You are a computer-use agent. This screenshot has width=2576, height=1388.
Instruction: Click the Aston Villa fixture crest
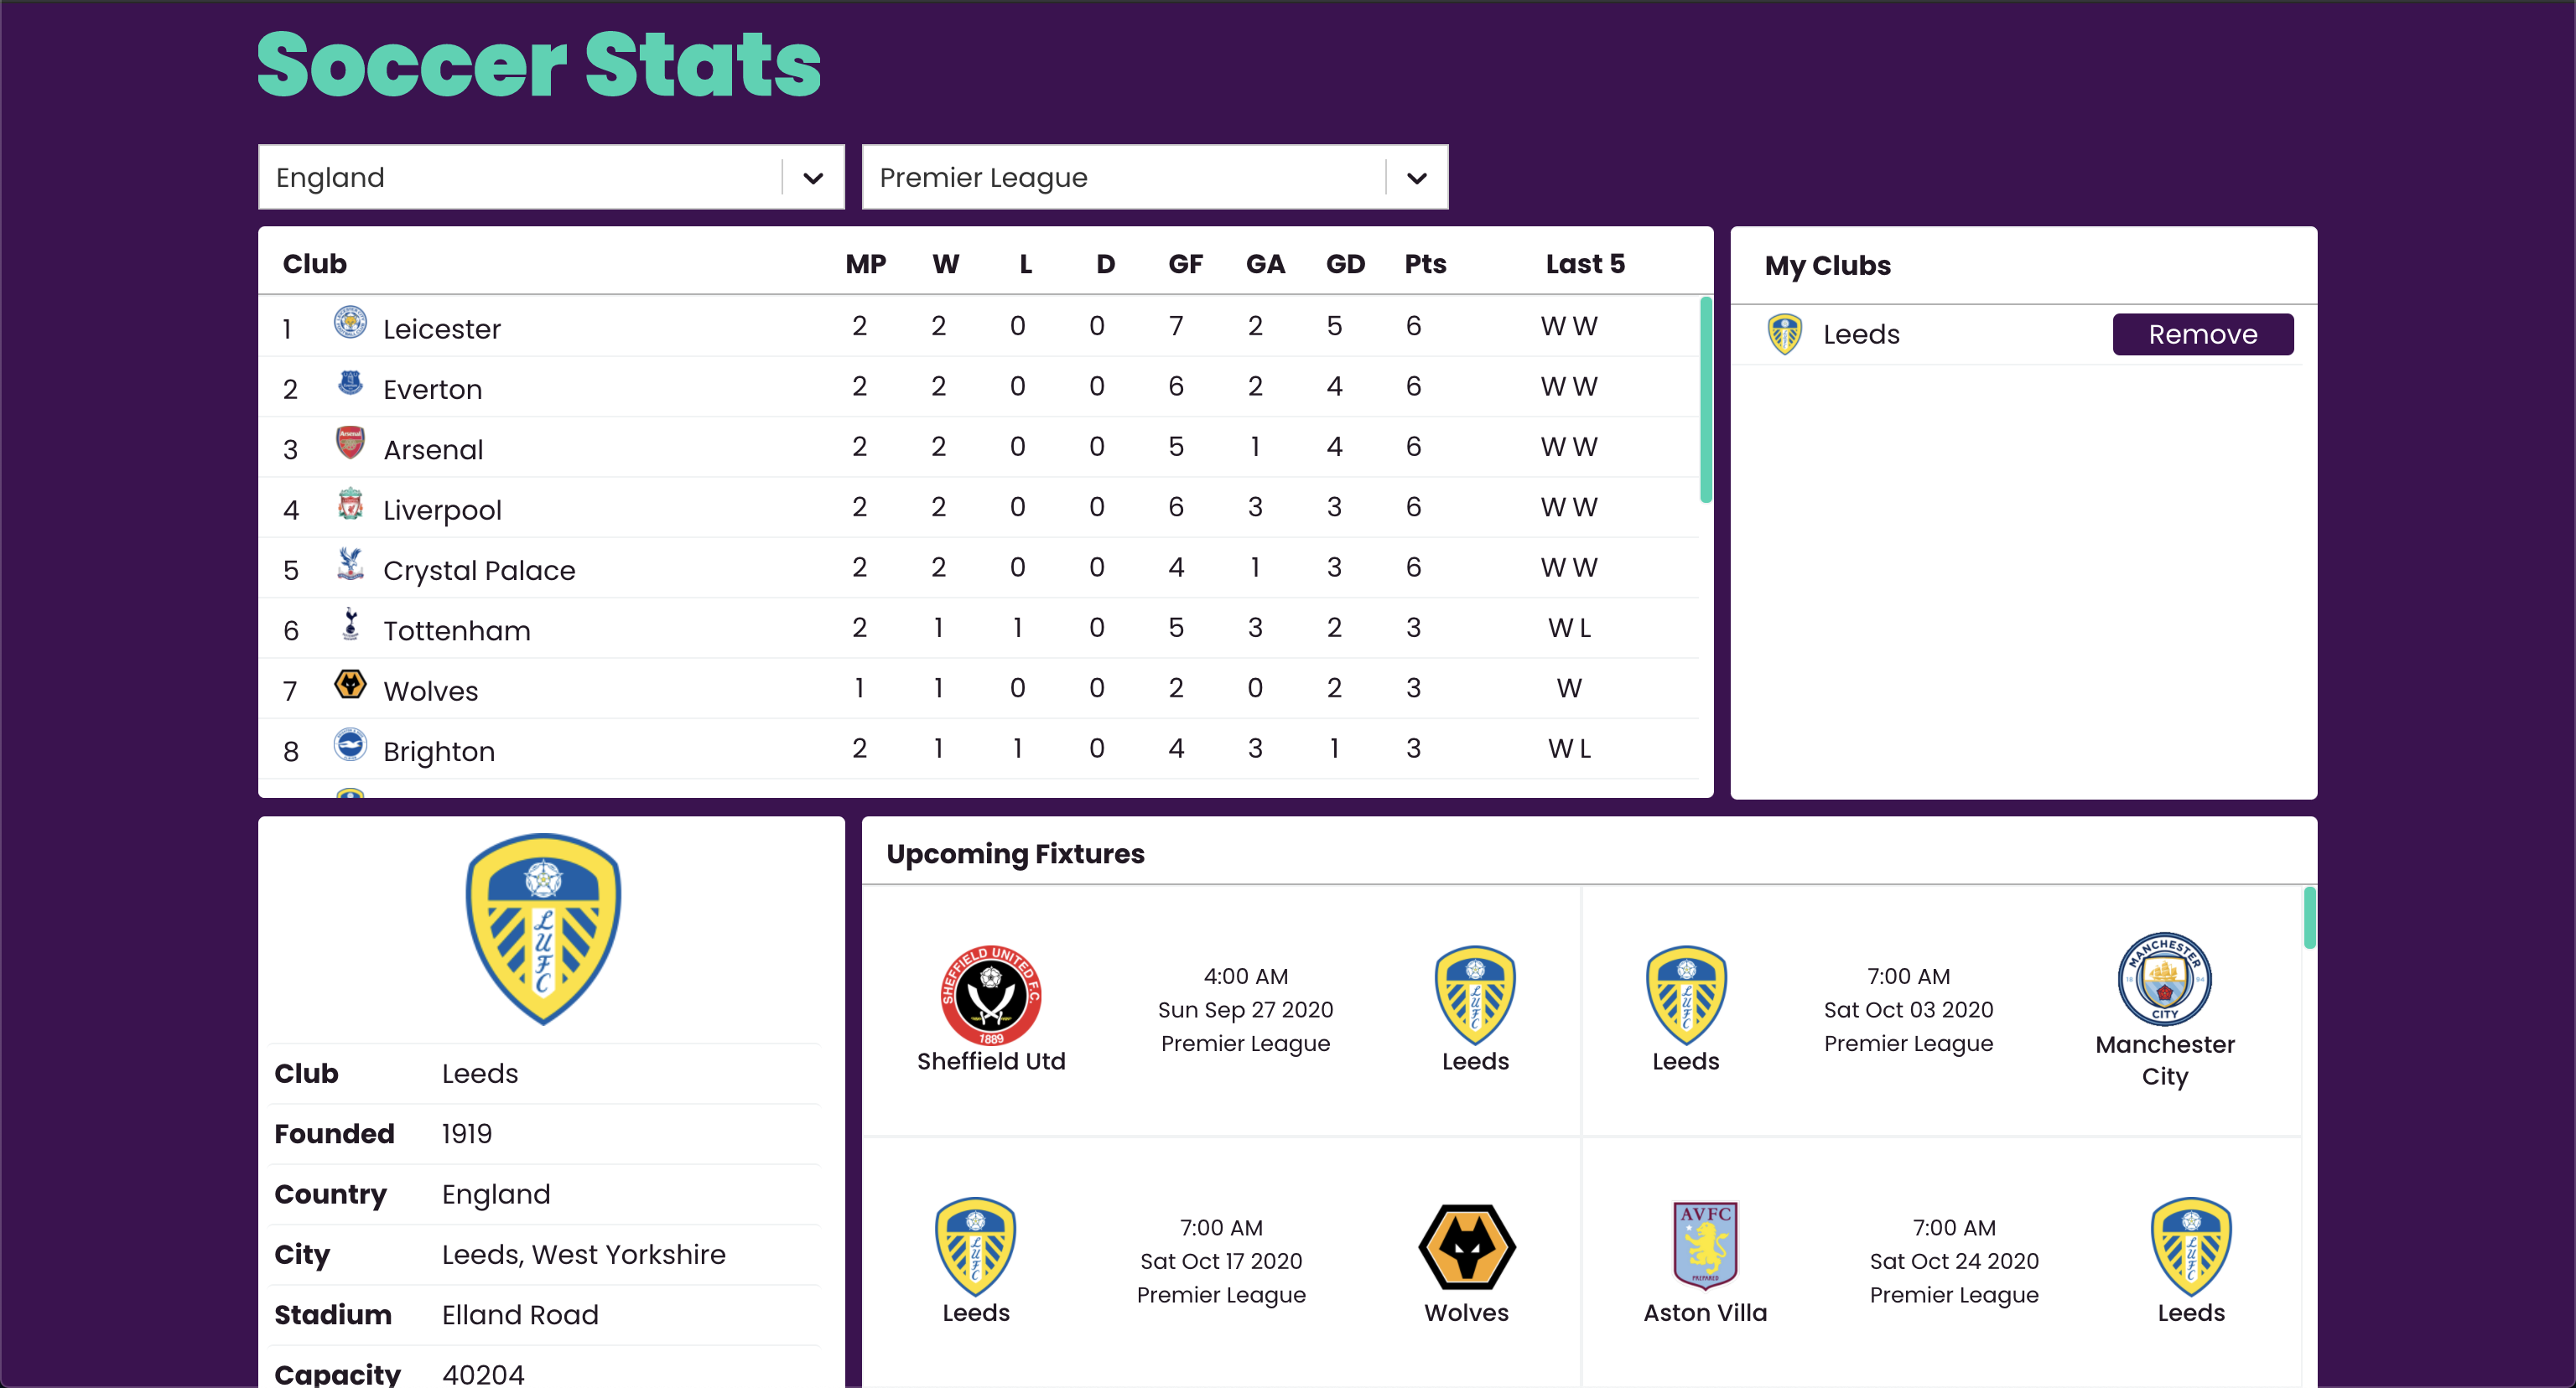tap(1705, 1246)
